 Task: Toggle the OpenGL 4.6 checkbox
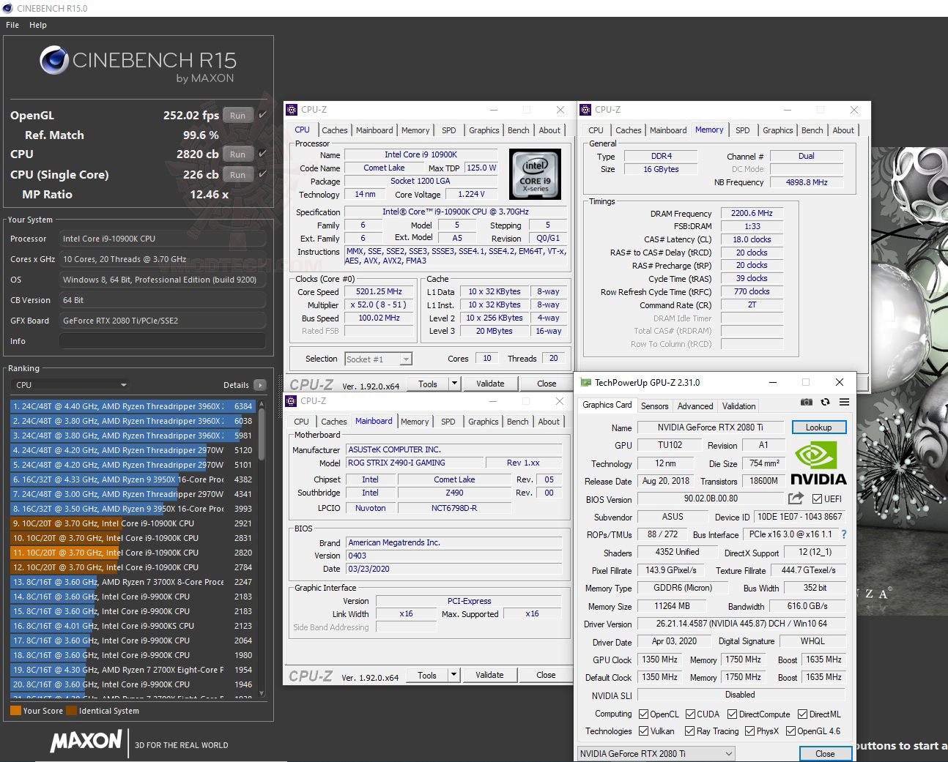tap(790, 731)
